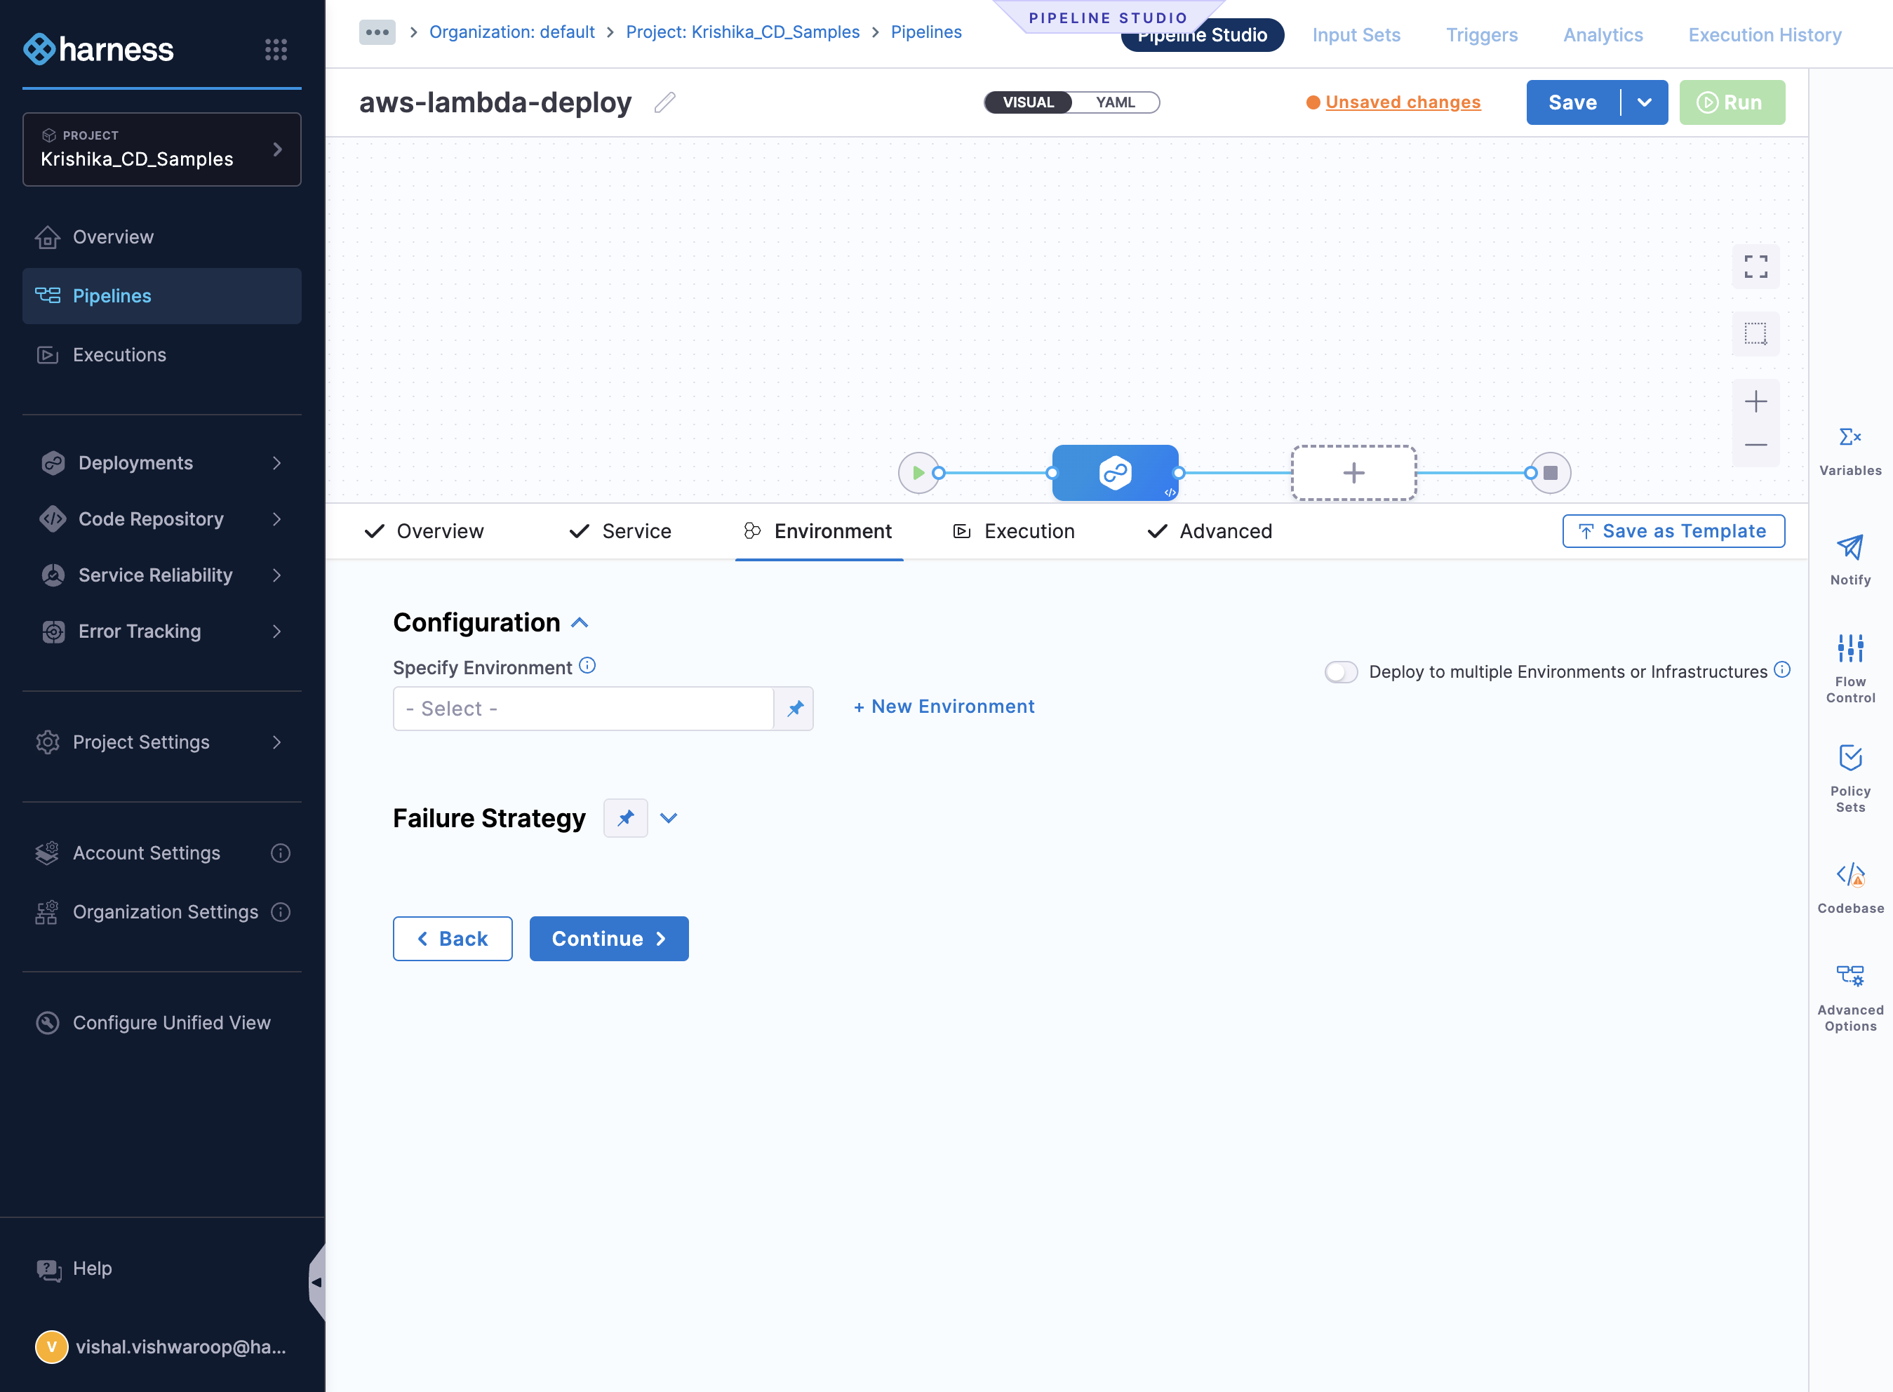Click the Back button

(453, 939)
